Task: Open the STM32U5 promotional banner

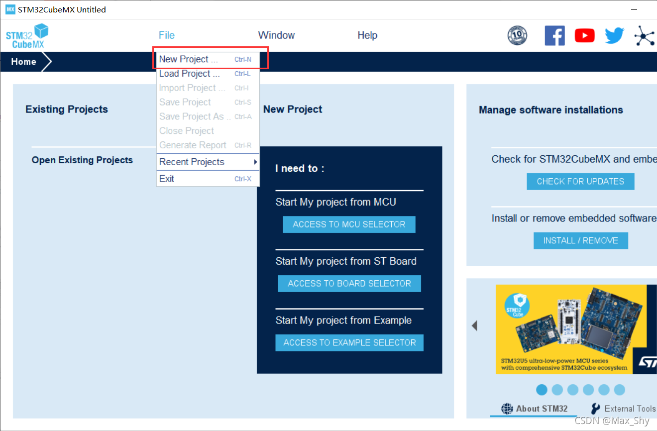Action: (576, 329)
